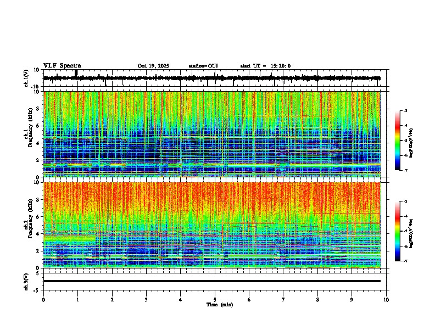This screenshot has width=435, height=336.
Task: Click the "4" minute tick label on the time axis
Action: click(181, 300)
